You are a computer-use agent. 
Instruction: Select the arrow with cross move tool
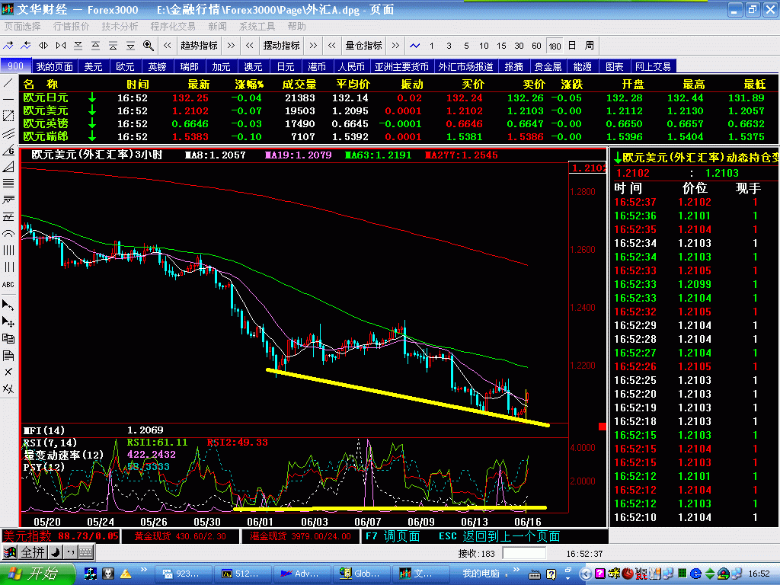pos(8,322)
